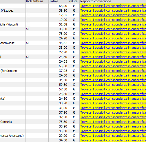Open the correspondence link for 39,90 row
The image size is (146, 142).
(x=113, y=10)
